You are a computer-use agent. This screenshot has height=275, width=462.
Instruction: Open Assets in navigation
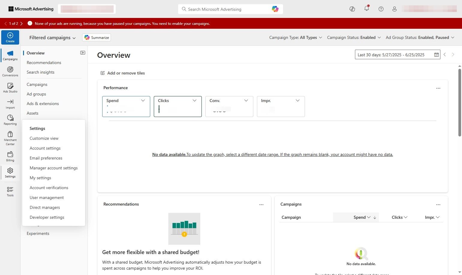pyautogui.click(x=32, y=113)
